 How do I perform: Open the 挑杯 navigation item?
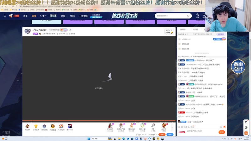[x=53, y=16]
